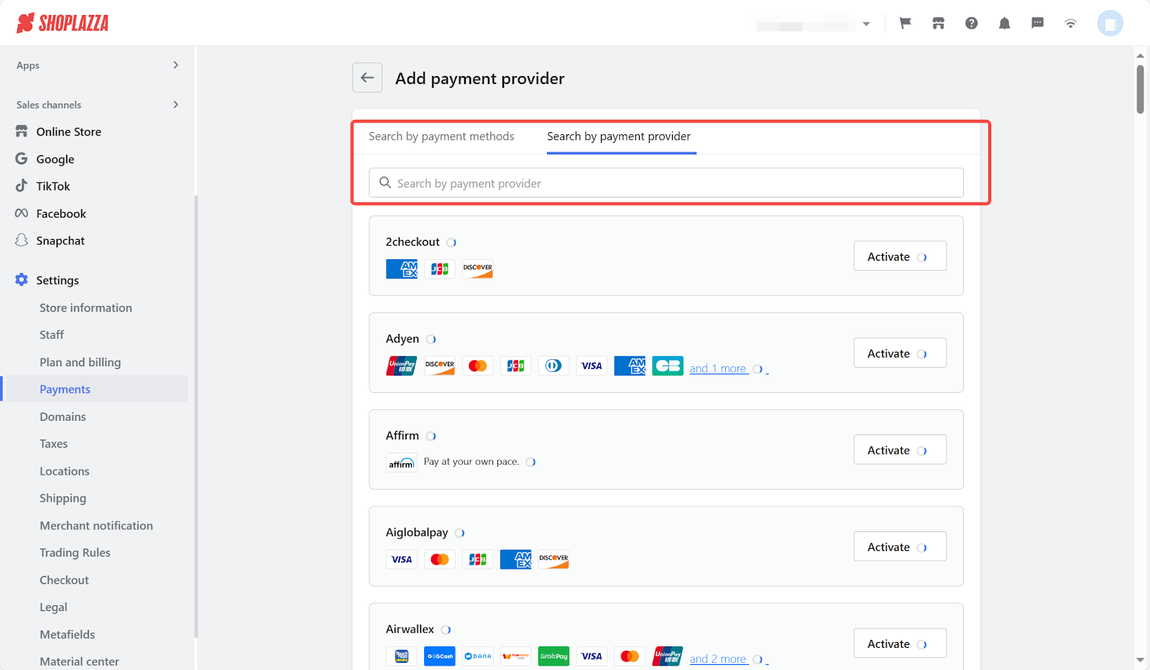Click the Snapchat ghost icon
Image resolution: width=1150 pixels, height=670 pixels.
coord(22,241)
